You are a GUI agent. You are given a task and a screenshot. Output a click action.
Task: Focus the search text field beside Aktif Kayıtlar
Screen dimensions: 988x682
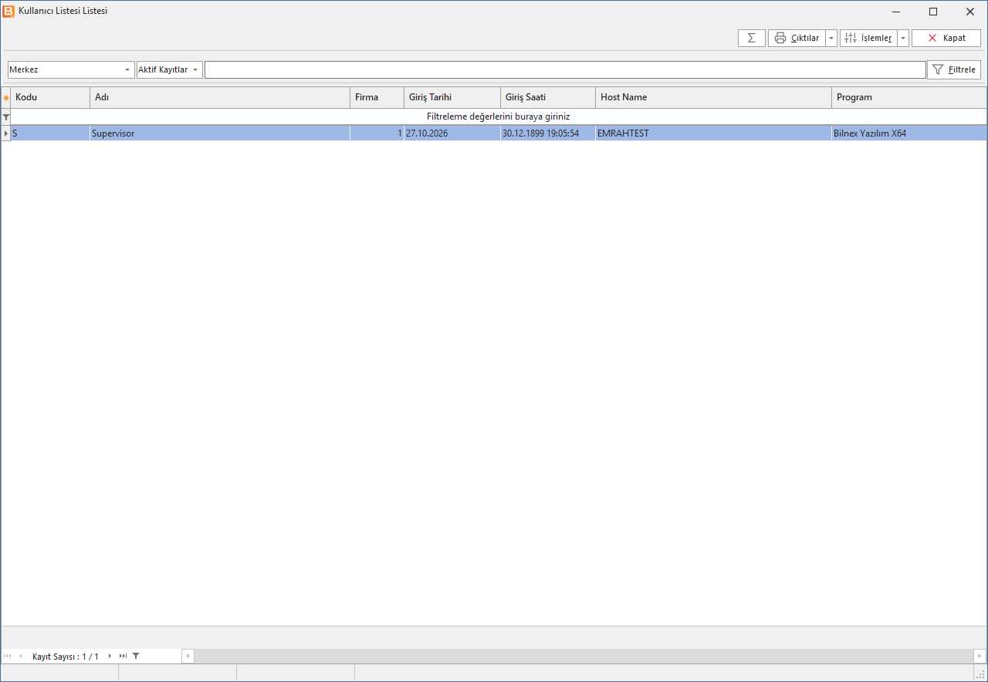pos(565,69)
